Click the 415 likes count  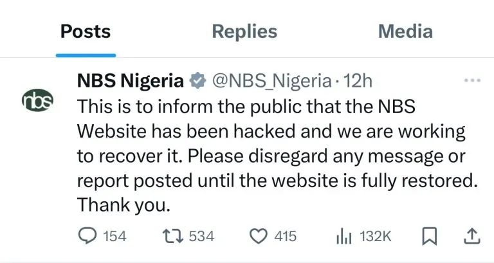(286, 237)
